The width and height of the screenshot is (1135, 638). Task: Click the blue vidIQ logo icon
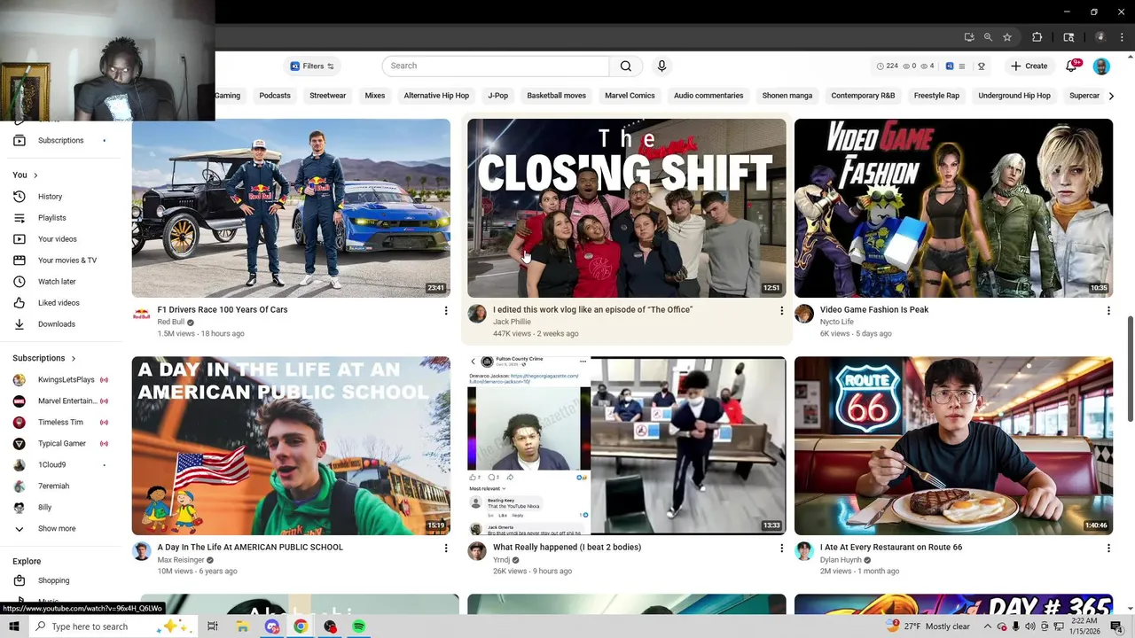coord(950,66)
